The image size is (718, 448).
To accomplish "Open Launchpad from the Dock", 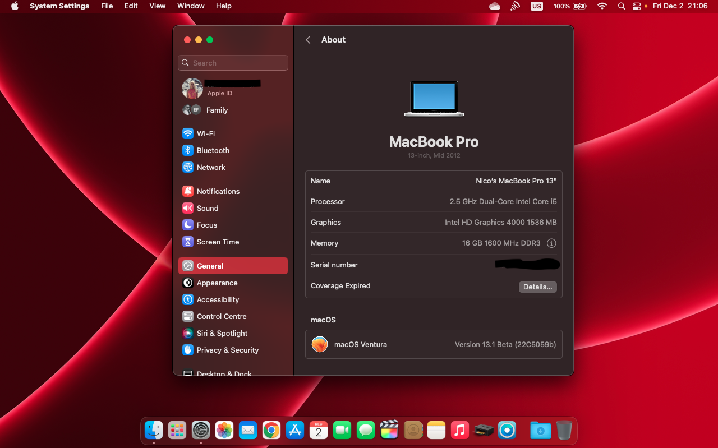I will (x=177, y=430).
